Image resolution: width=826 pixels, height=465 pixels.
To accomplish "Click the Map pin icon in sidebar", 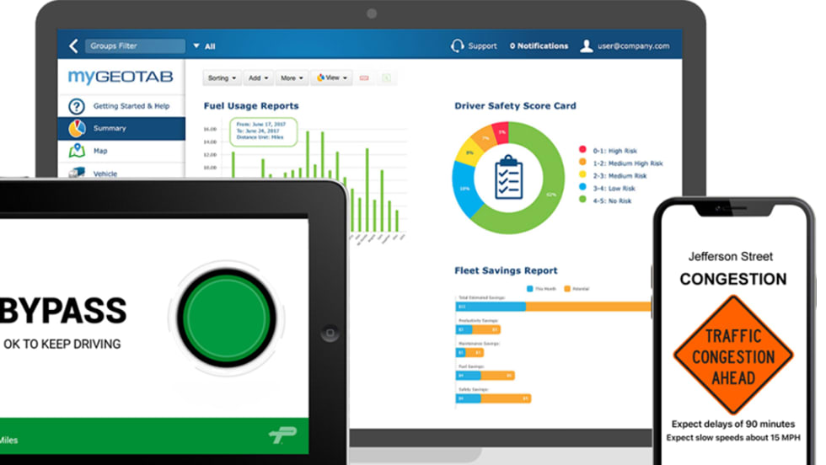I will pyautogui.click(x=77, y=151).
